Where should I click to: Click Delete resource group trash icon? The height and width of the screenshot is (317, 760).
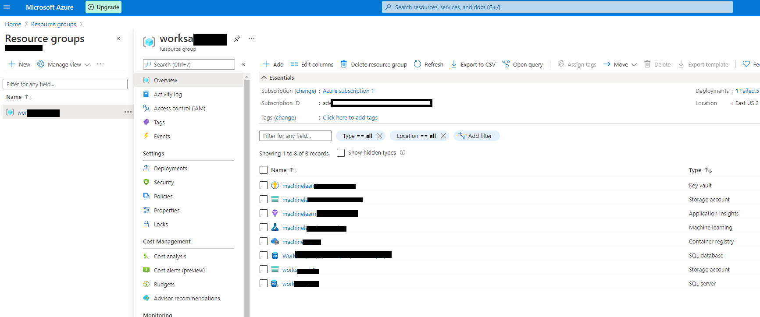(344, 64)
